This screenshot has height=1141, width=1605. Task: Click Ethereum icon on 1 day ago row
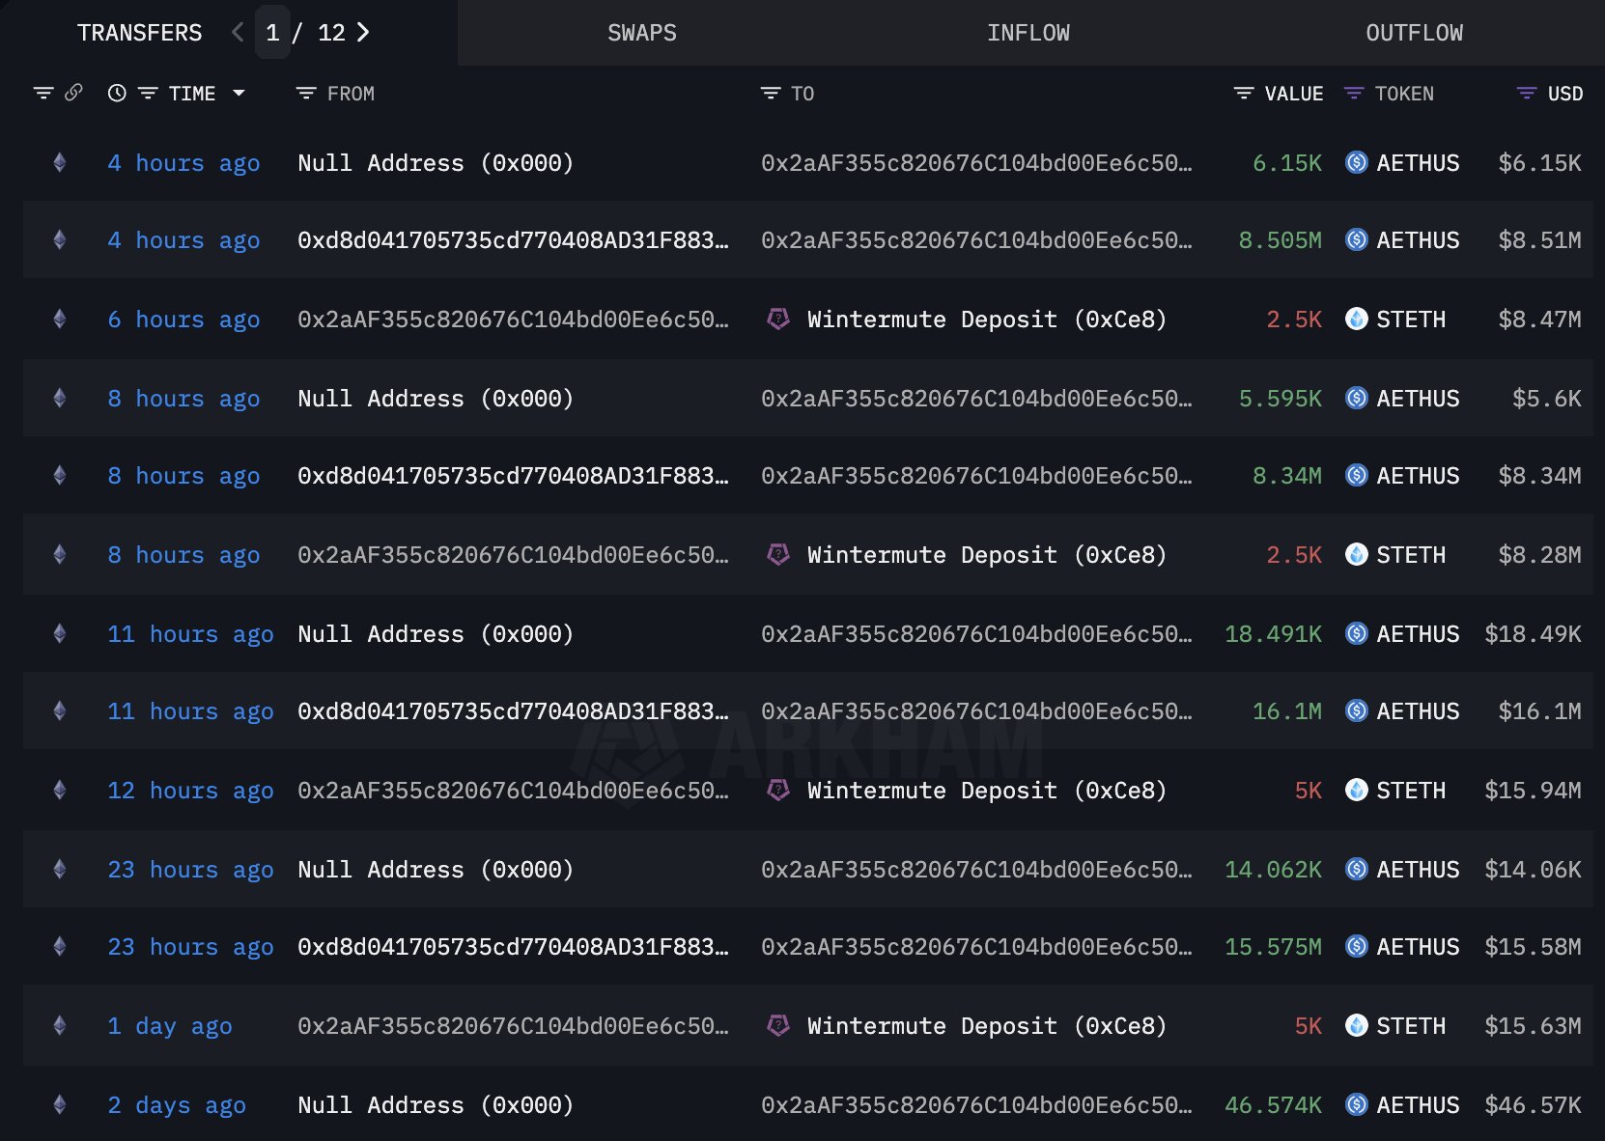pos(60,1026)
